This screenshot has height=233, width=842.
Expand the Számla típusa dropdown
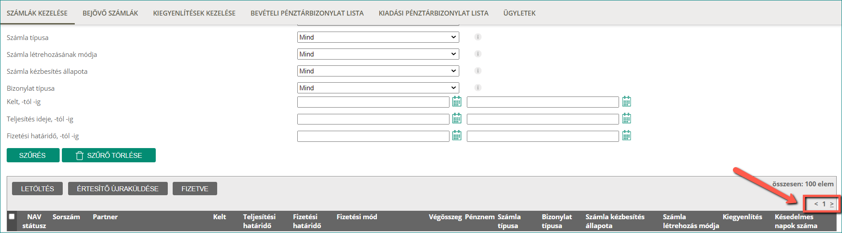[x=378, y=37]
